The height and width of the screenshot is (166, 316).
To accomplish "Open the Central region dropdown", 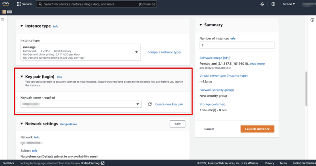I will (289, 4).
